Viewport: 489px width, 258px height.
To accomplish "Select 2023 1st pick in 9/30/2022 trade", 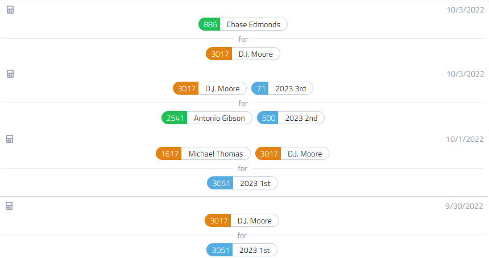I will 242,250.
